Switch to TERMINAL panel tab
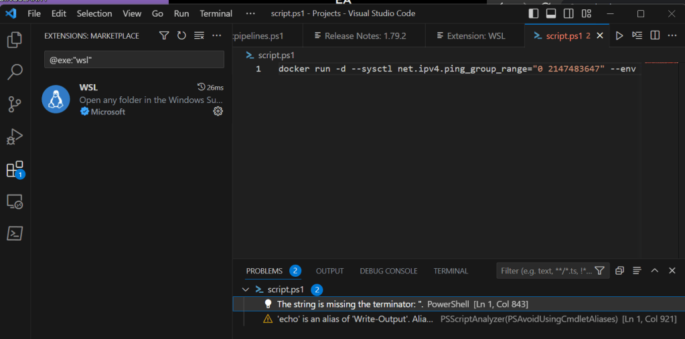Viewport: 685px width, 339px height. 451,271
